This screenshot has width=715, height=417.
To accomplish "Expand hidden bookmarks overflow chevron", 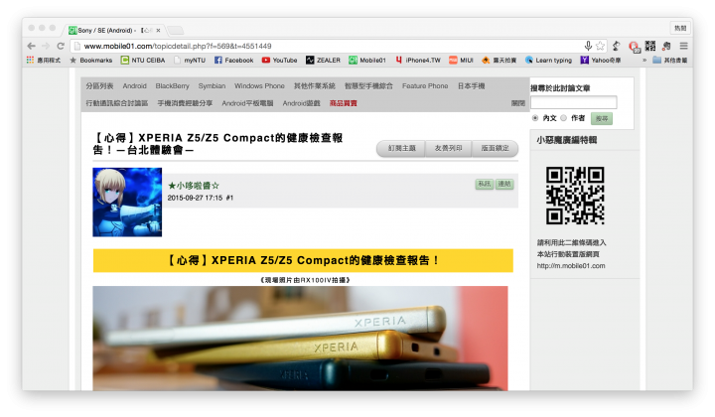I will [x=644, y=60].
